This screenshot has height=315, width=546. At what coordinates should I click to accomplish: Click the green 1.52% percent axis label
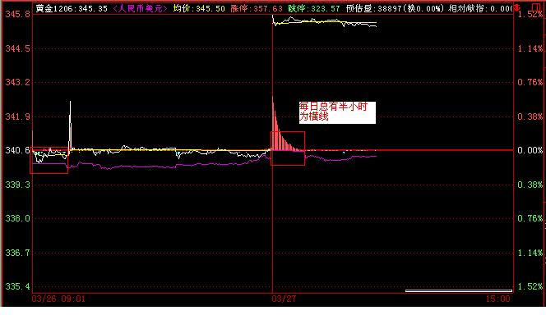click(530, 286)
